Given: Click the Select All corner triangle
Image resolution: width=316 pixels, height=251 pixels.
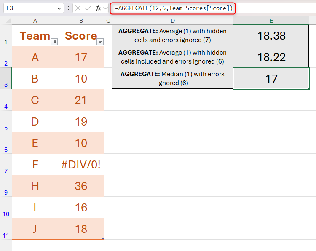Looking at the screenshot, I should pyautogui.click(x=6, y=21).
